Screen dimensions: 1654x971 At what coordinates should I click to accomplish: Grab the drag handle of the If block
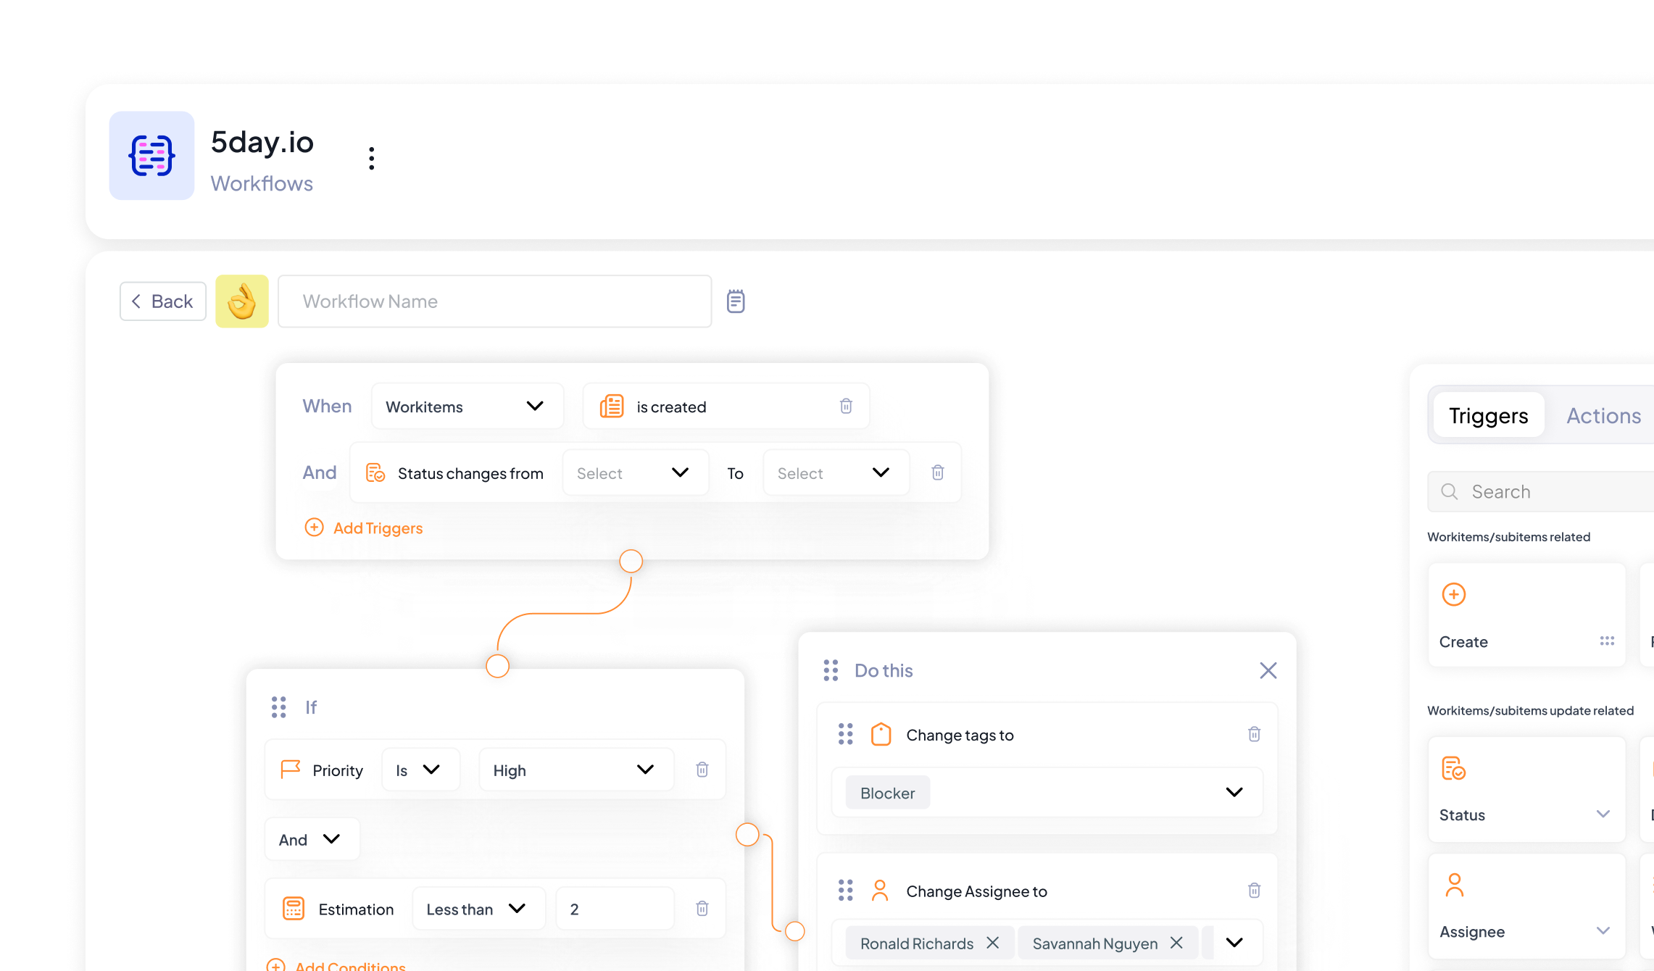(278, 707)
